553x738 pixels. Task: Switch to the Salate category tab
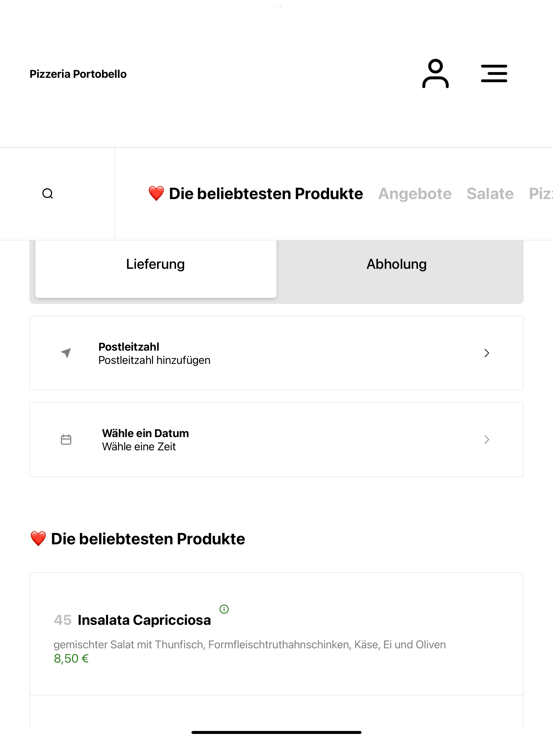[490, 193]
